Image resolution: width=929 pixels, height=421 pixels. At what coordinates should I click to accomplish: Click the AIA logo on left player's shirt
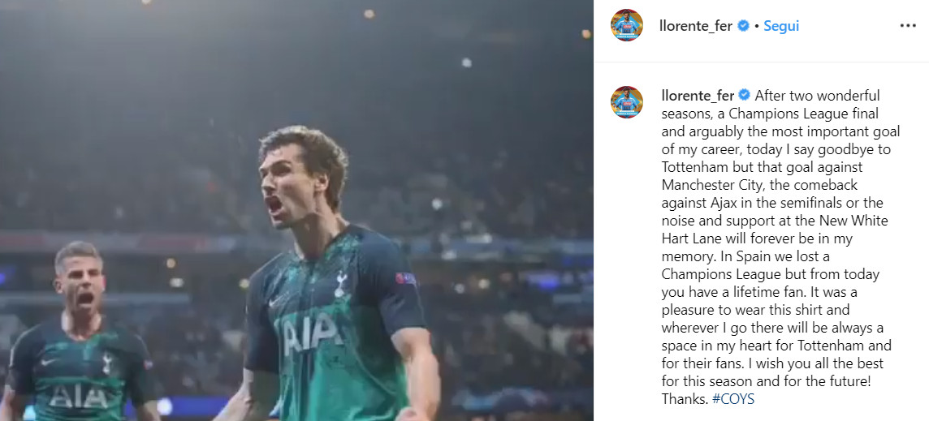pos(78,396)
